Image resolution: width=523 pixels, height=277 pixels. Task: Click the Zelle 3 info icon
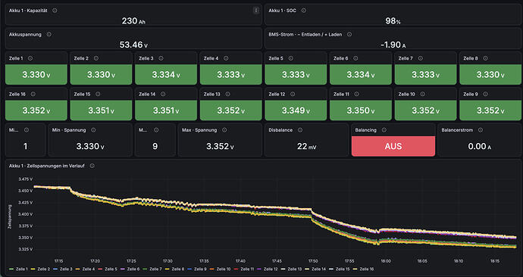(161, 58)
